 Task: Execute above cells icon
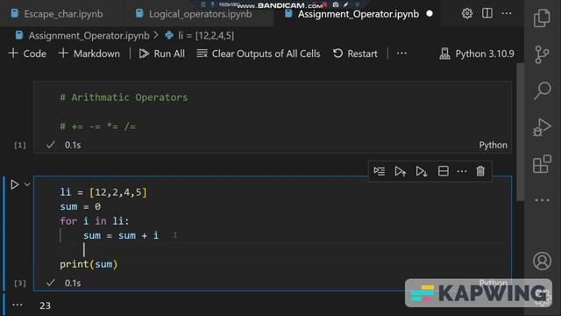401,171
